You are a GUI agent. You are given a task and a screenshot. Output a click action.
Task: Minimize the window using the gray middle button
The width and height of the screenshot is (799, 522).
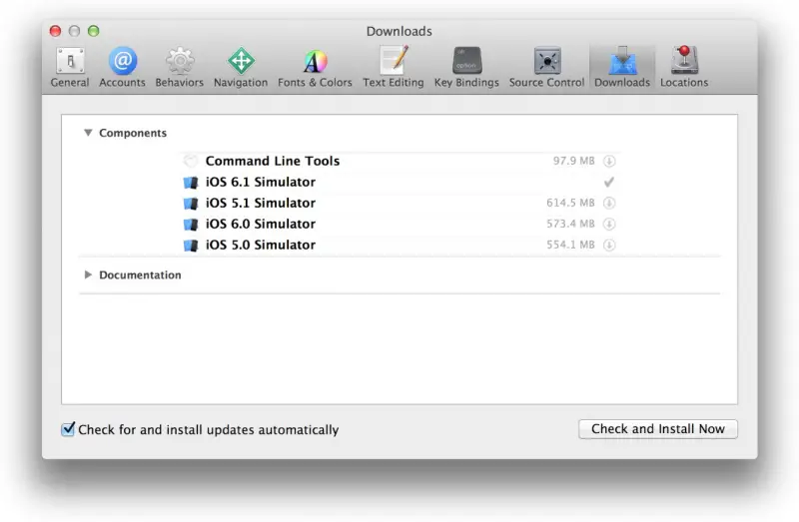point(74,31)
